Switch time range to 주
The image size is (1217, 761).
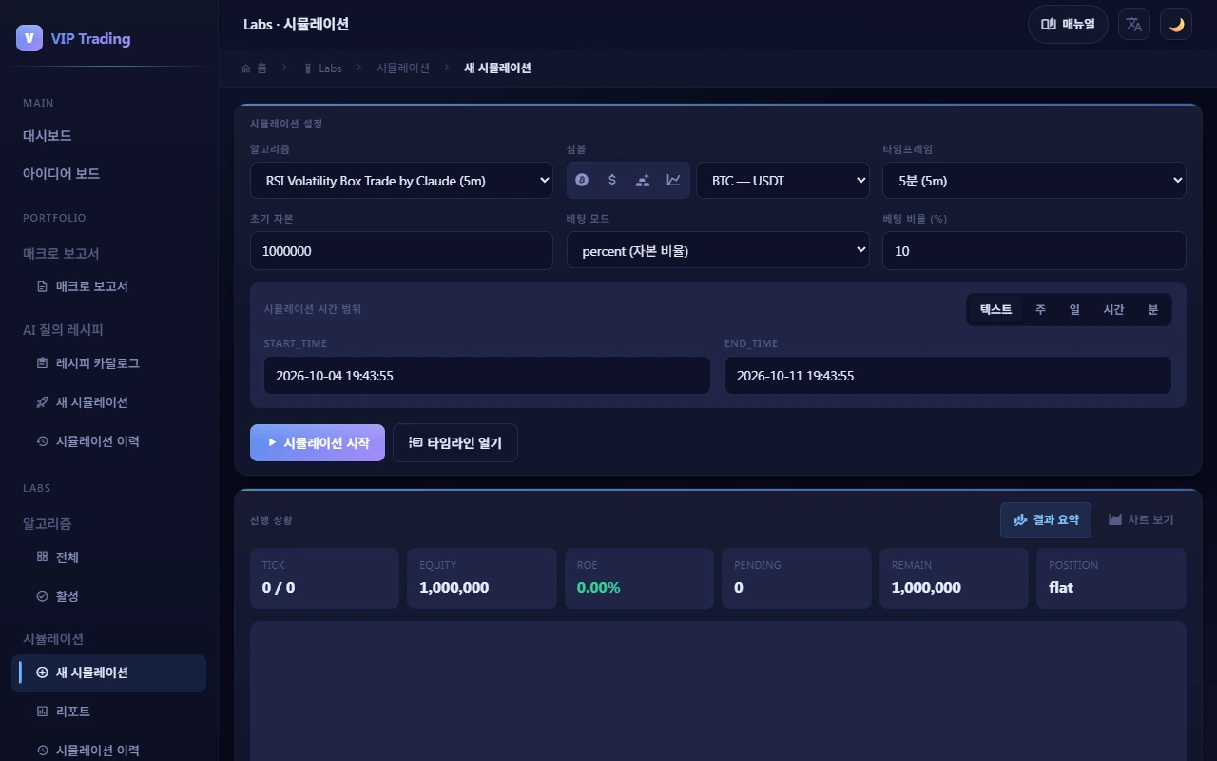1040,309
